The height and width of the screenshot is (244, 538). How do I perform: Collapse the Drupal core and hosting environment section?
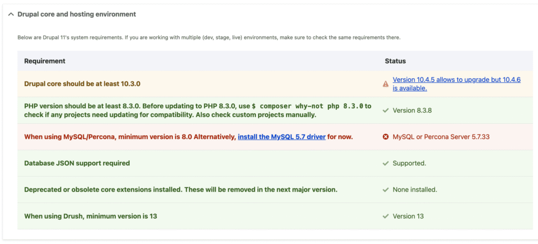click(x=11, y=15)
